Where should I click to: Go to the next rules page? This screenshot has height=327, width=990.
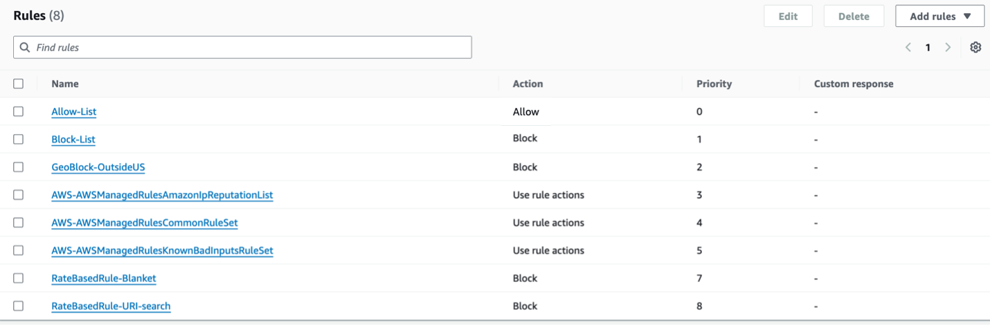948,48
